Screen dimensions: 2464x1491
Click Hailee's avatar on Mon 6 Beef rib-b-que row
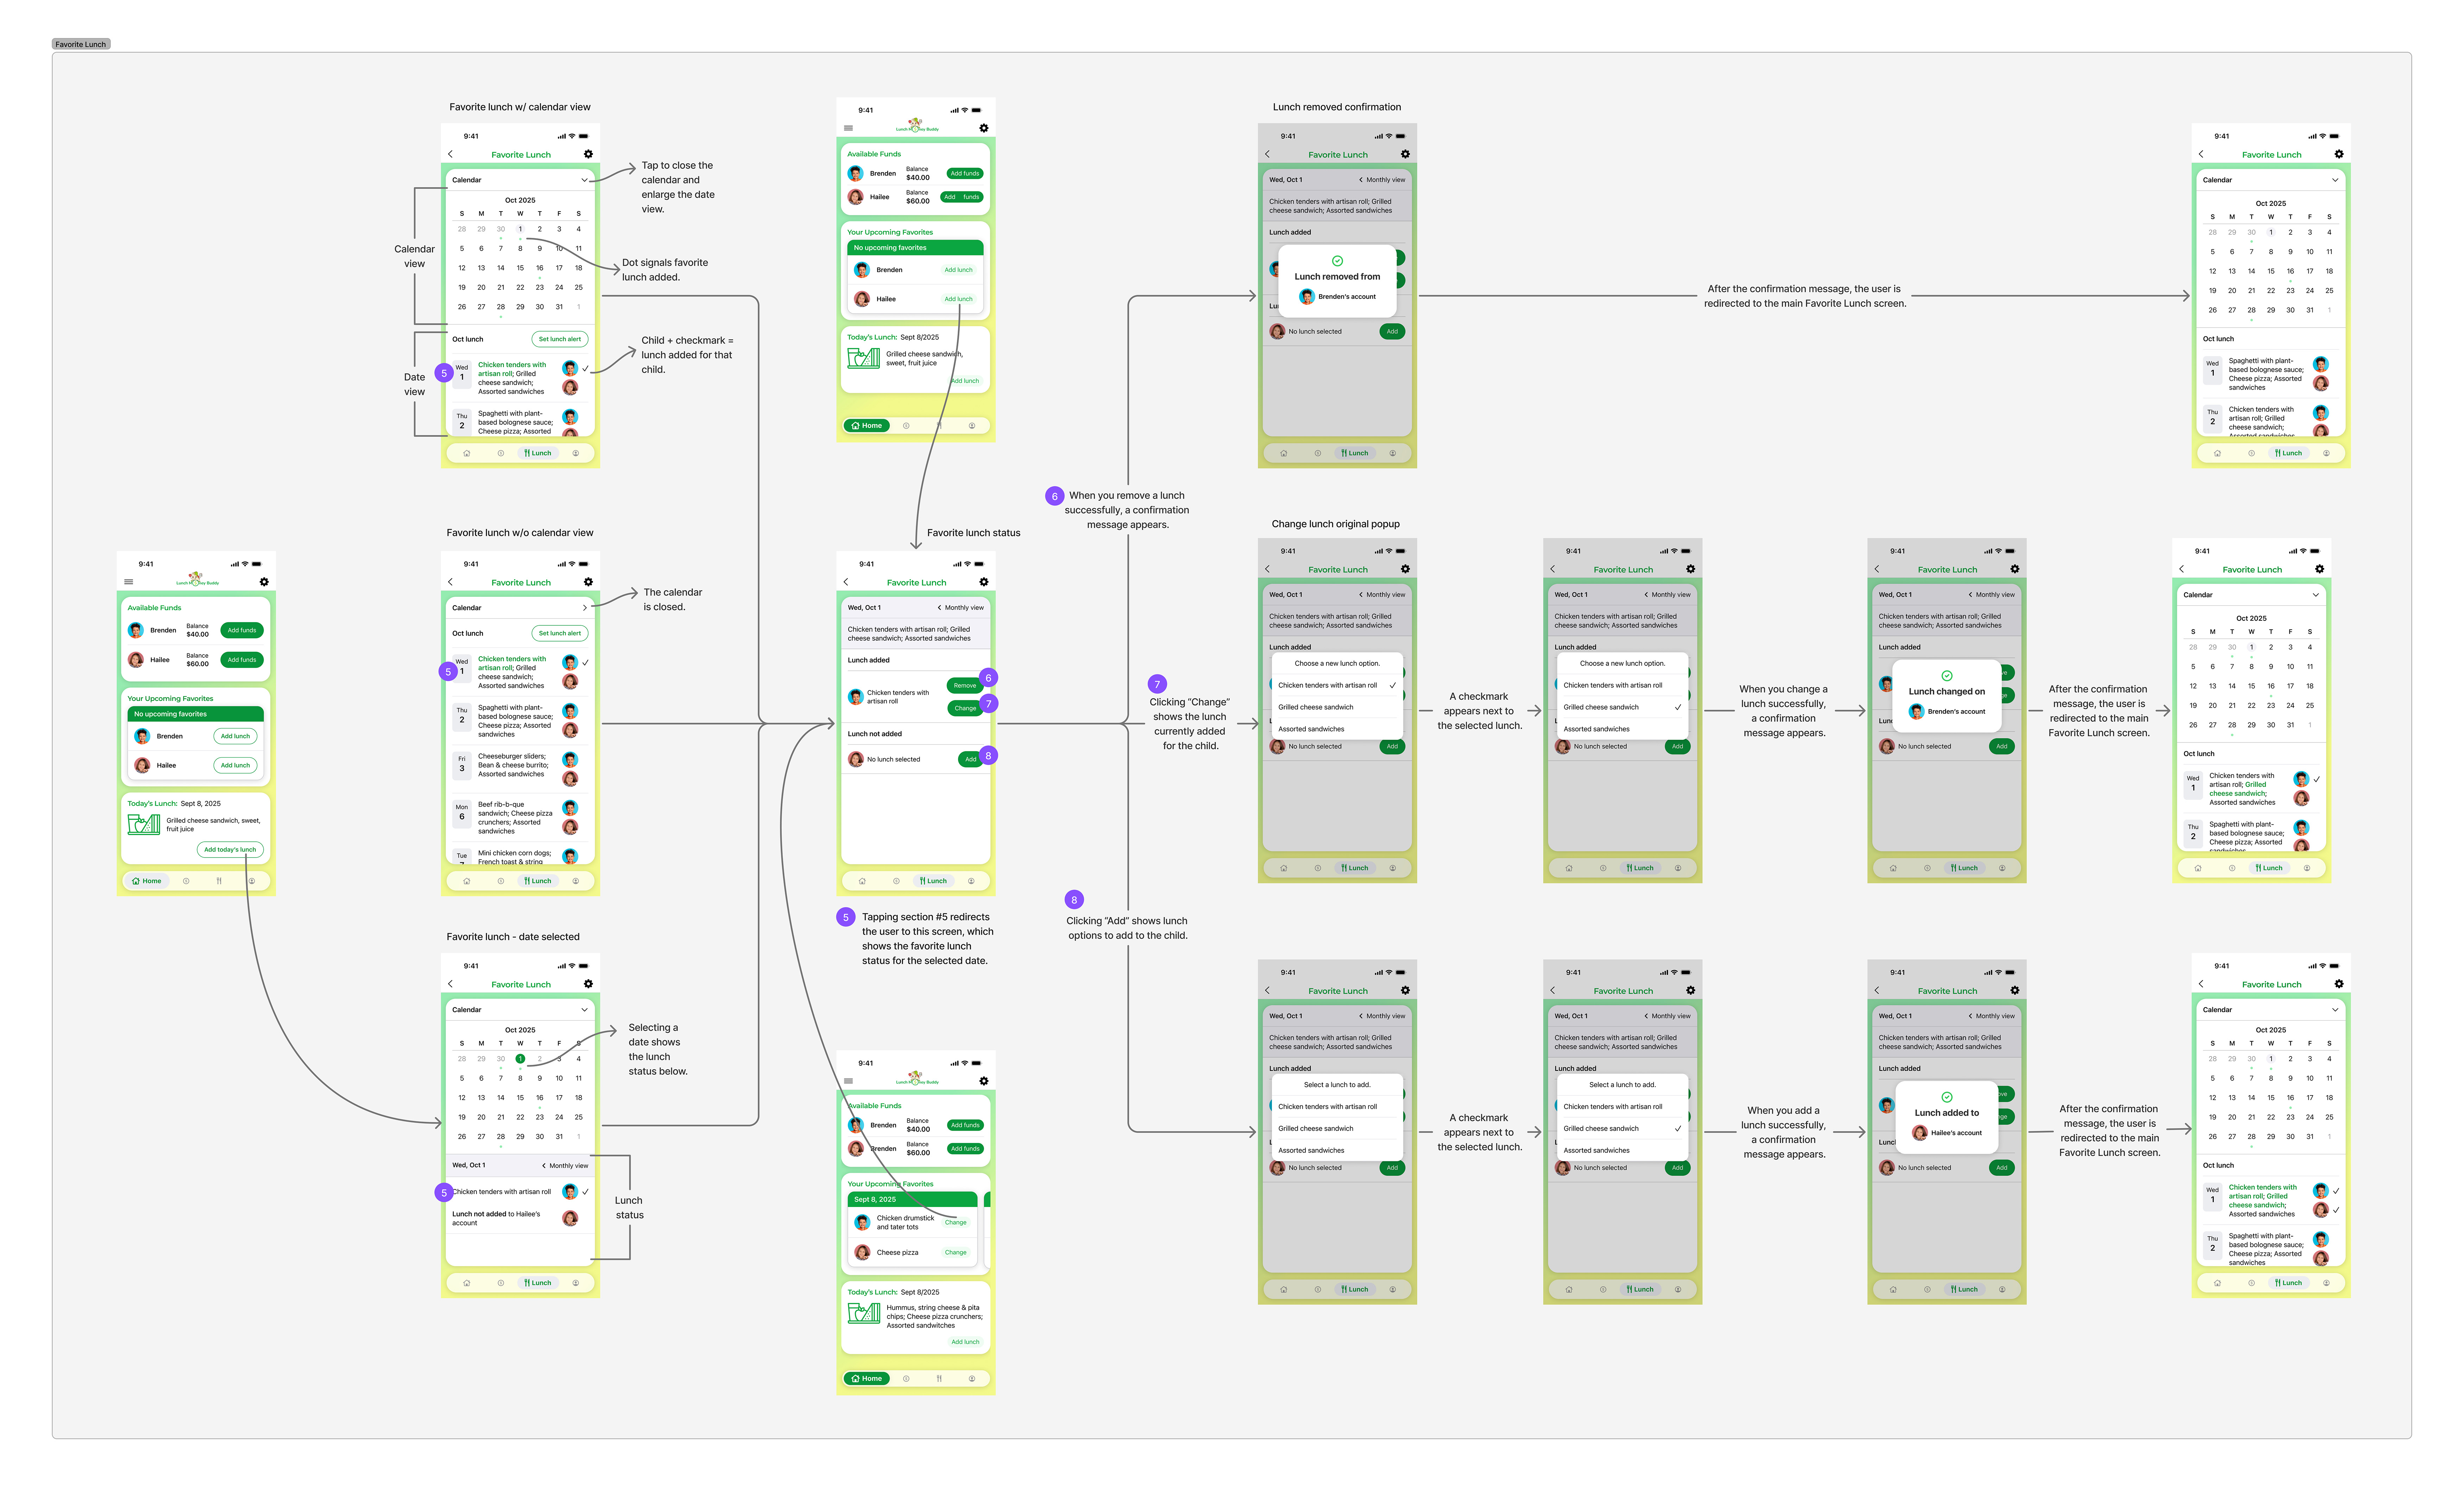coord(570,827)
